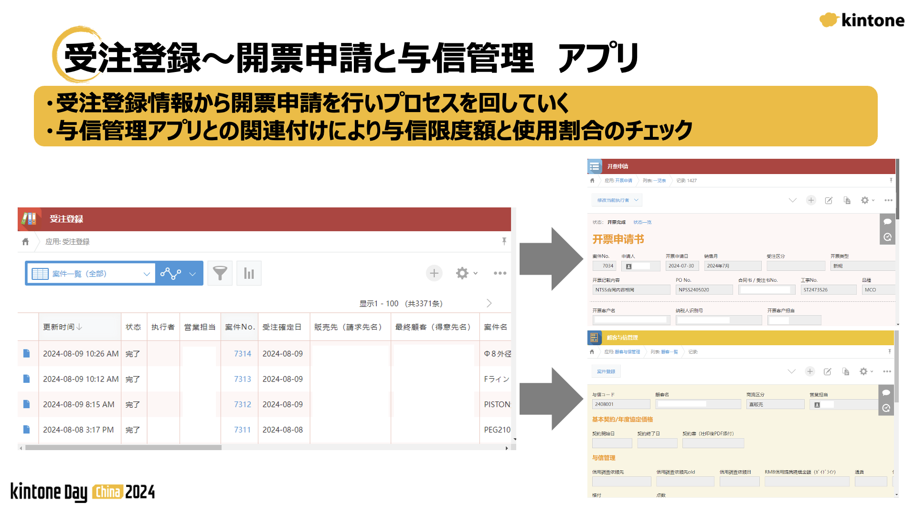Image resolution: width=915 pixels, height=514 pixels.
Task: Expand the arrow next to graph view icon
Action: pyautogui.click(x=192, y=274)
